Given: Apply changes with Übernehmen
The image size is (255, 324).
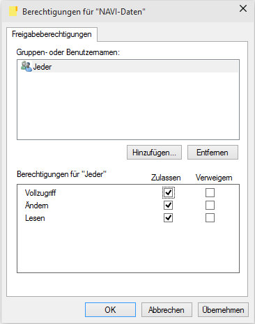Looking at the screenshot, I should point(223,309).
